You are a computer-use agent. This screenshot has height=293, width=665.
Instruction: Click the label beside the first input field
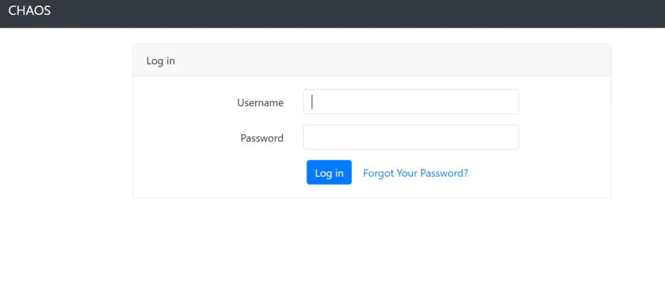point(260,103)
